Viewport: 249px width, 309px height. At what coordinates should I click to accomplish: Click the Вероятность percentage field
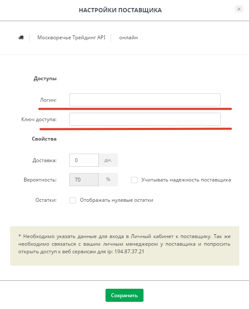(84, 179)
